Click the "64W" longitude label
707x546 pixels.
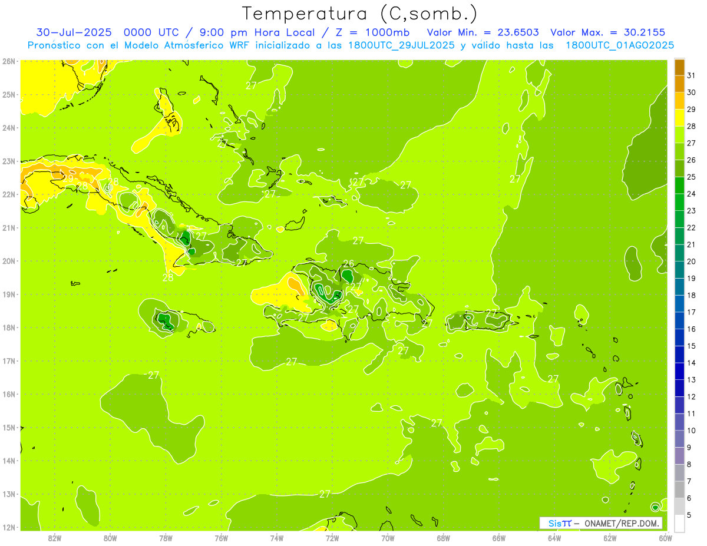[x=554, y=538]
